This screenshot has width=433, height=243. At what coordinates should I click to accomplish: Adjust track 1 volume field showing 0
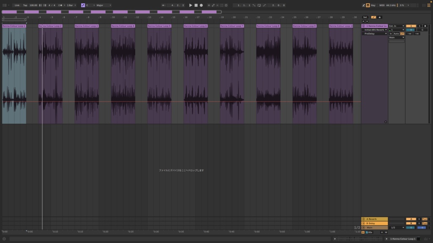tap(411, 30)
